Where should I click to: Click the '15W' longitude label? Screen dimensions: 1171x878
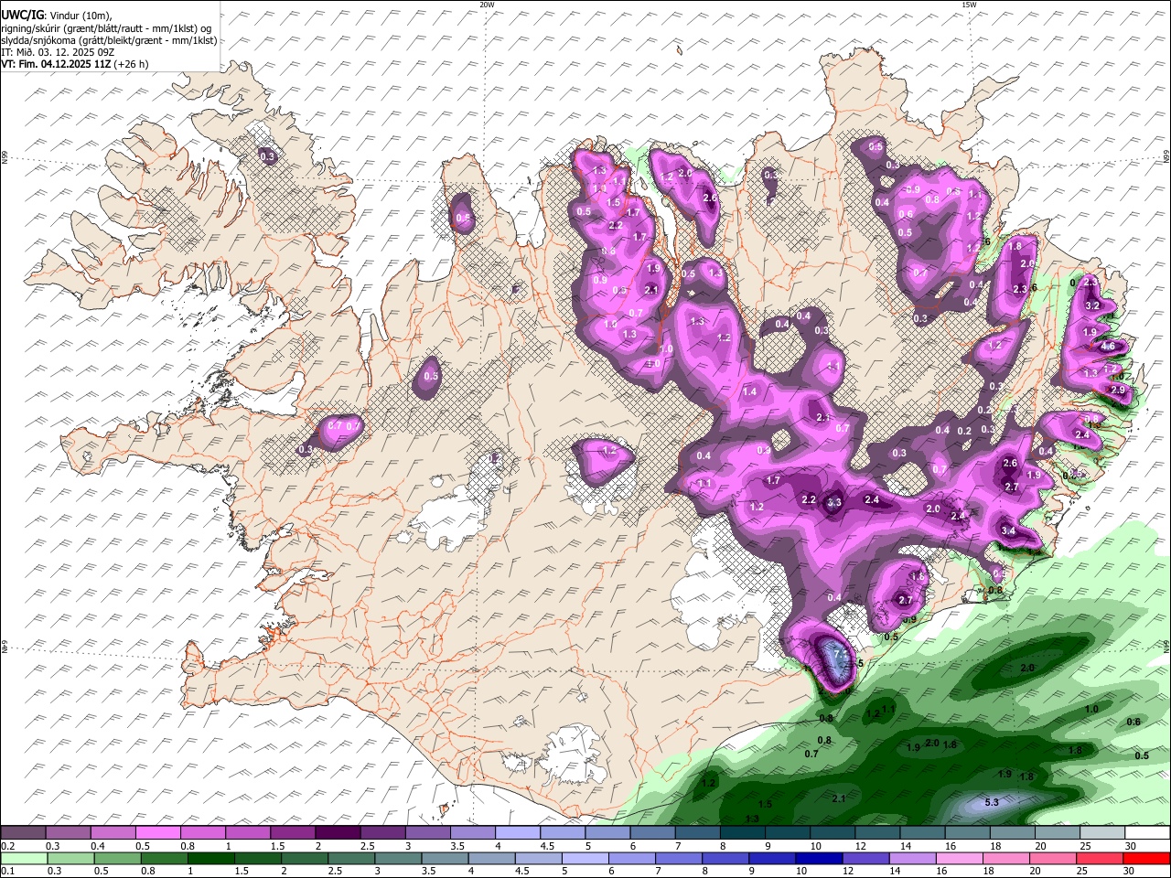[969, 5]
